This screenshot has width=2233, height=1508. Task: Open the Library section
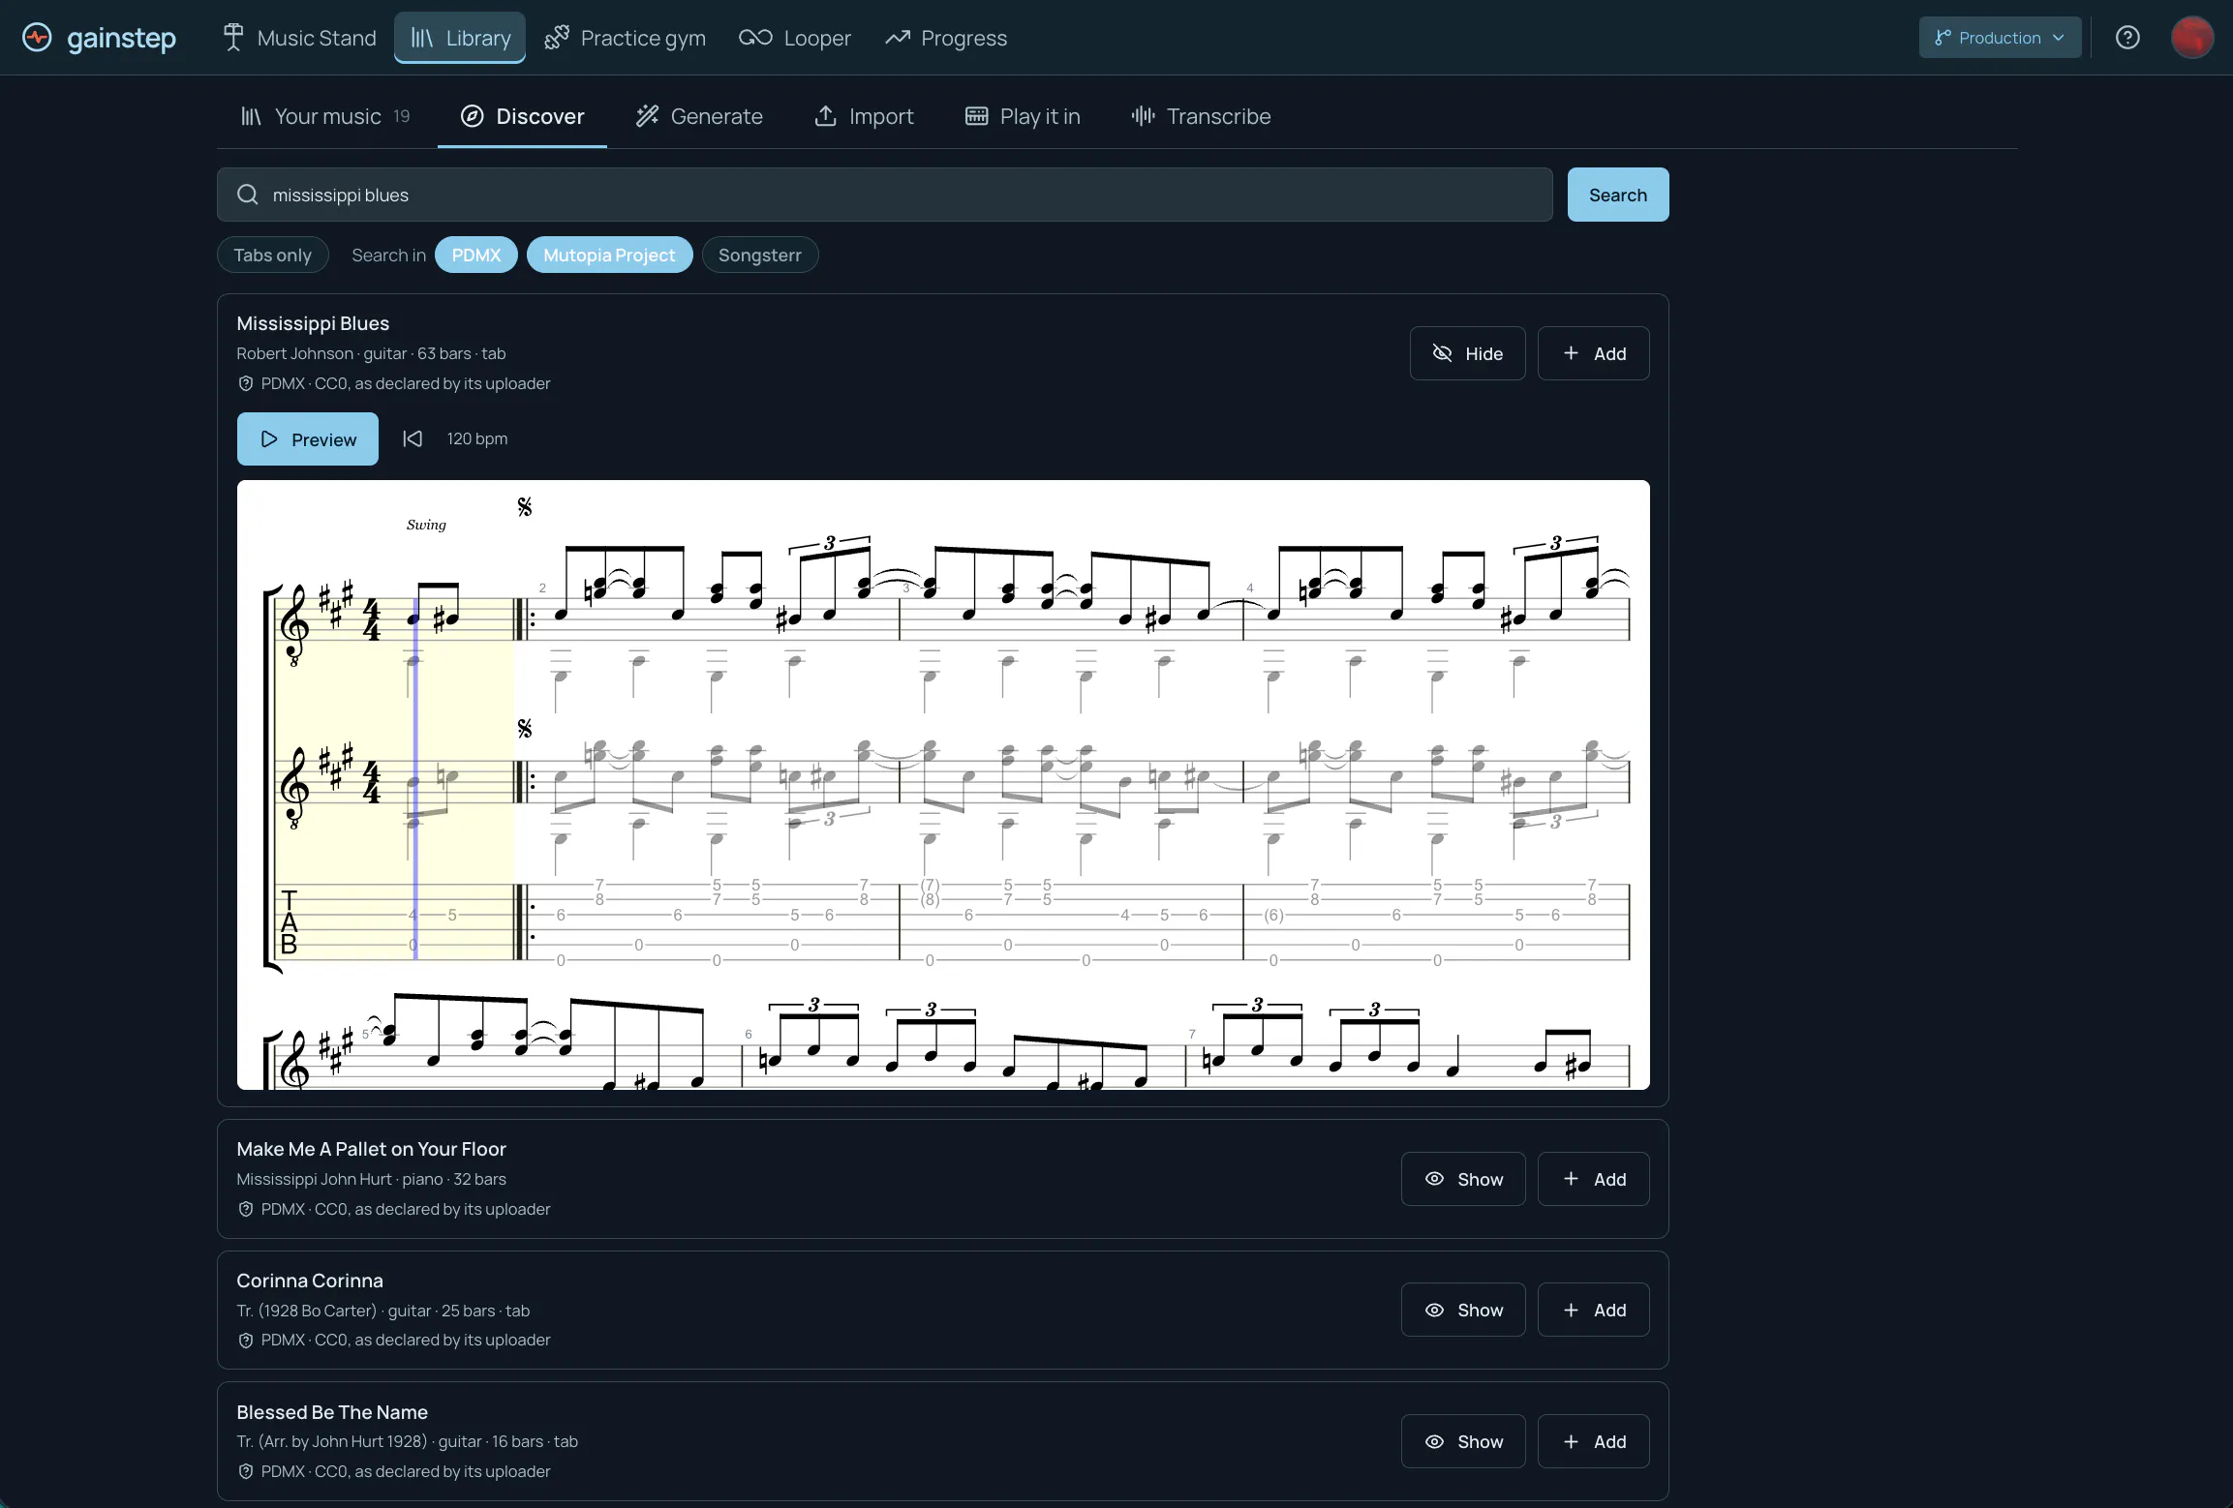[x=460, y=38]
